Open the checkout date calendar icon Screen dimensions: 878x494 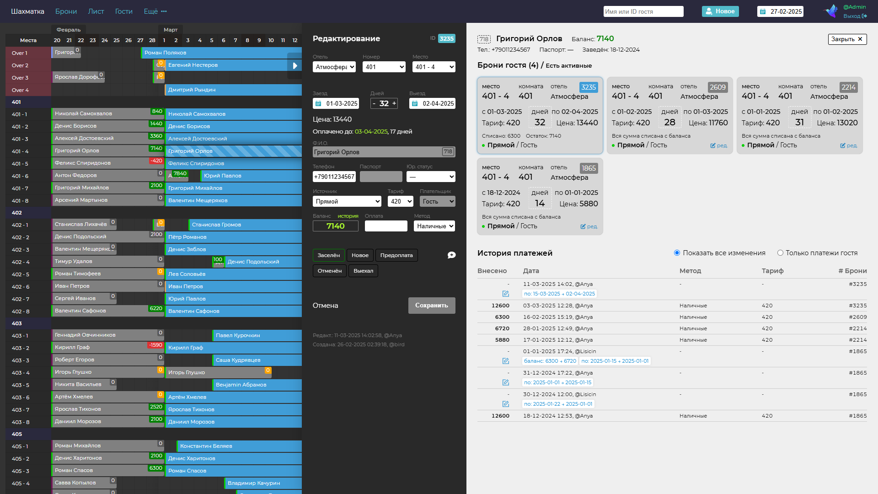(415, 104)
